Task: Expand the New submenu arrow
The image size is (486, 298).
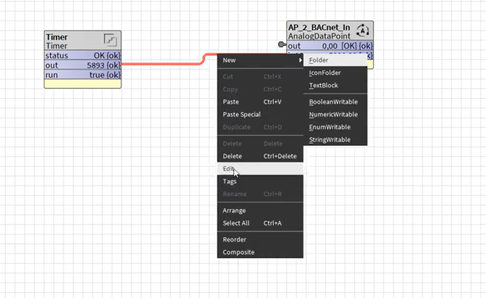Action: pos(300,60)
